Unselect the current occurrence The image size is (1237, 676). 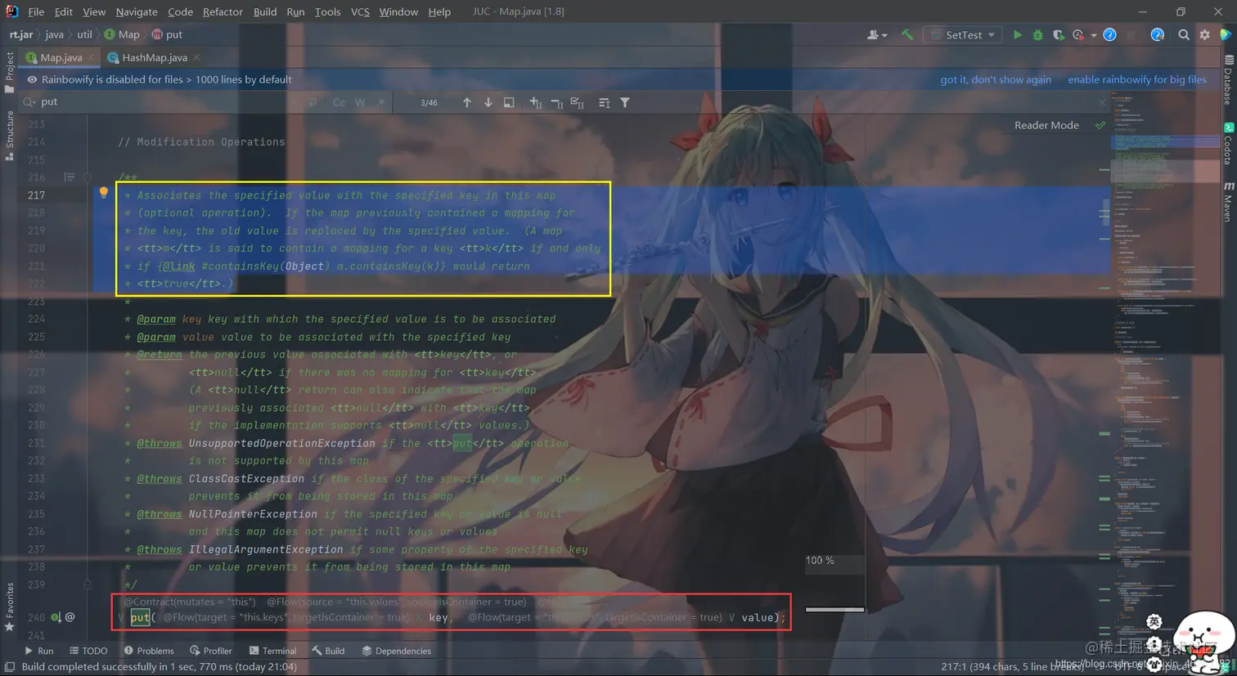(556, 103)
